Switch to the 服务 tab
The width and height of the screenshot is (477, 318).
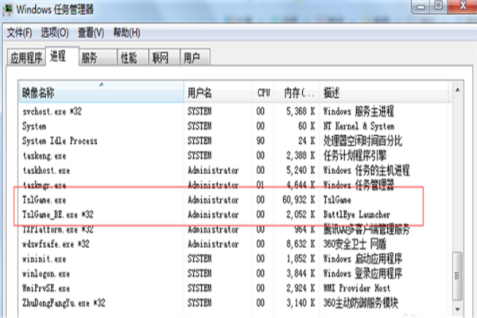click(x=89, y=58)
